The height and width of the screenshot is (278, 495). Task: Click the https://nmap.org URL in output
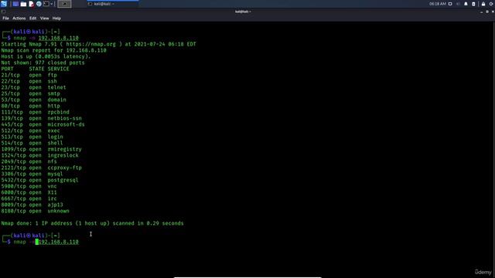point(91,44)
